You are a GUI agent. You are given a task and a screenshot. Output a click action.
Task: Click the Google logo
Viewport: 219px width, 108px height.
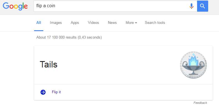pos(15,6)
